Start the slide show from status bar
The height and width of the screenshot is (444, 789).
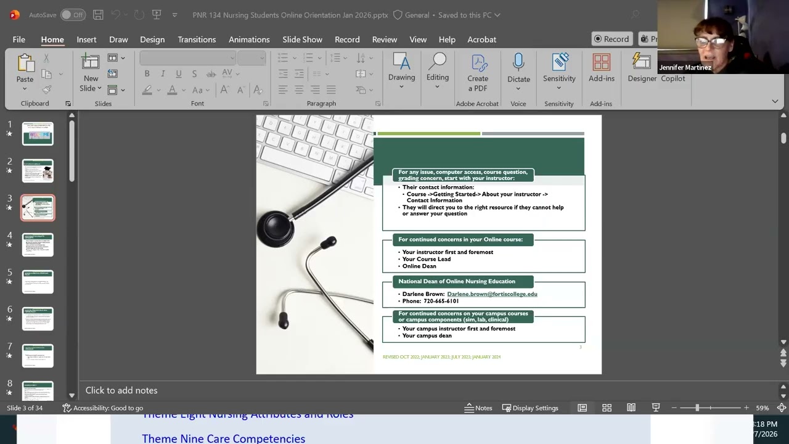(656, 408)
